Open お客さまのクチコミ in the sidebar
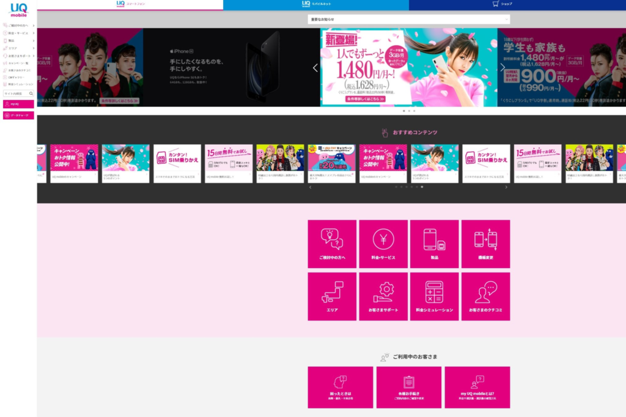This screenshot has height=417, width=626. click(x=18, y=70)
